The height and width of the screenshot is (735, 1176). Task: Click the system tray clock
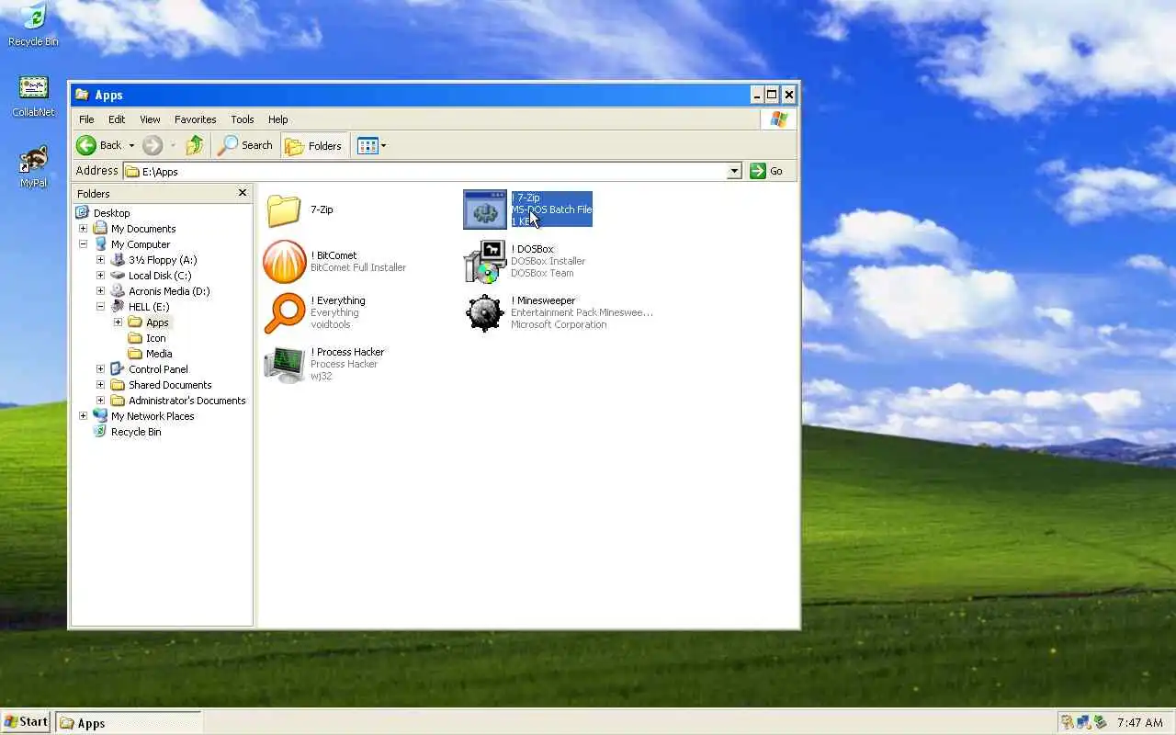pos(1140,723)
